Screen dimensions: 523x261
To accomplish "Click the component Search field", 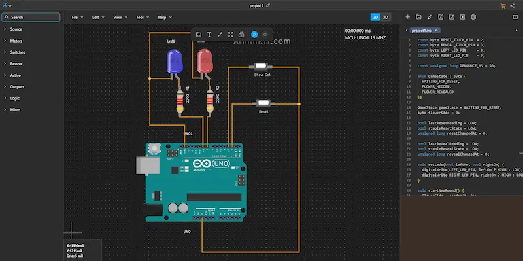I will pyautogui.click(x=31, y=18).
